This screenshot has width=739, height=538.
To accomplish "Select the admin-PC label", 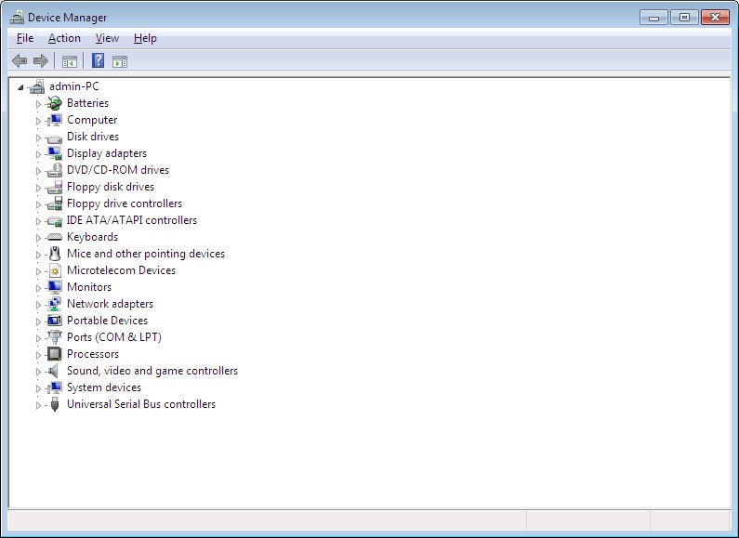I will point(74,86).
